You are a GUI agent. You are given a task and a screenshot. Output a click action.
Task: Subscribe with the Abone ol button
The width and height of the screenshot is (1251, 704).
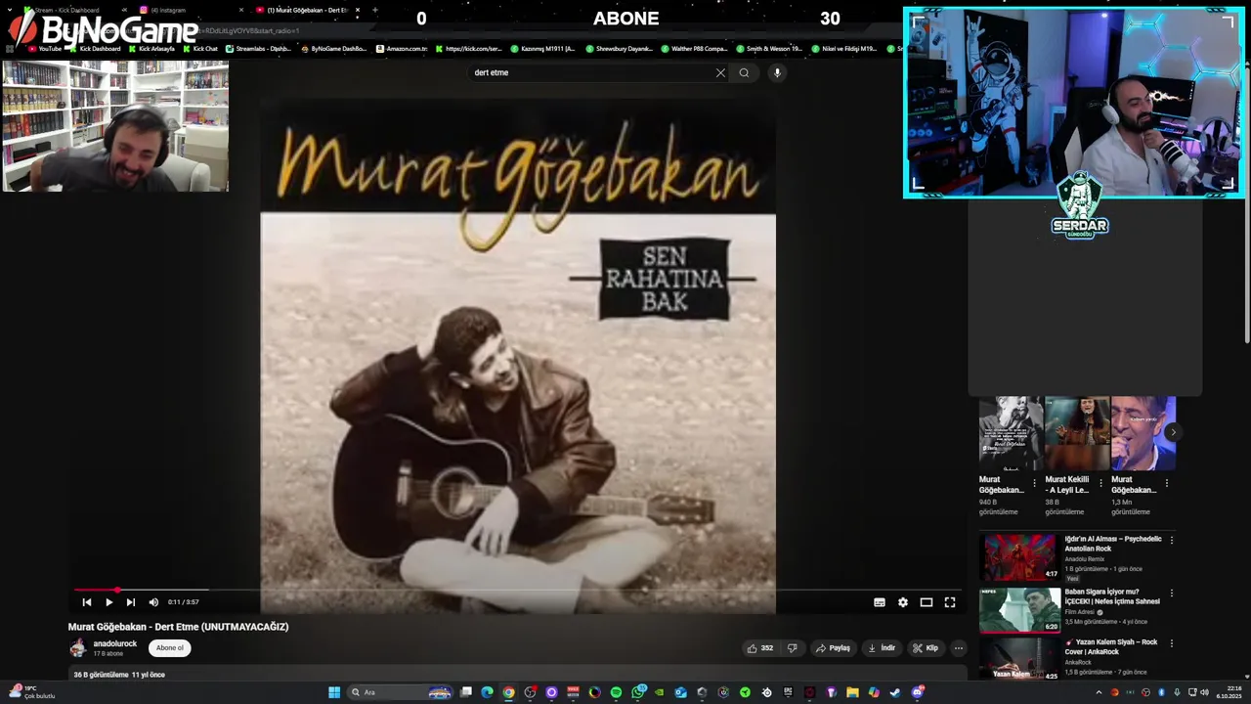click(170, 647)
